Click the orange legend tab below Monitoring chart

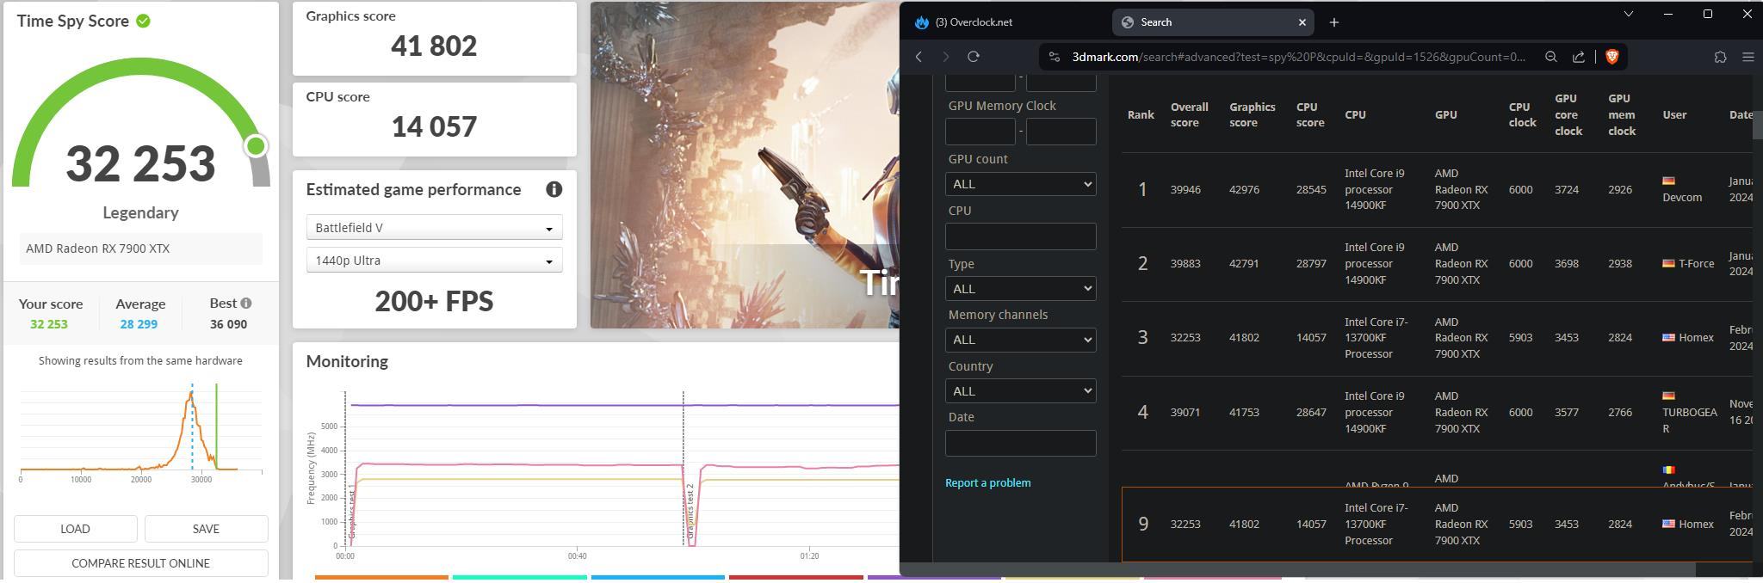pos(381,578)
